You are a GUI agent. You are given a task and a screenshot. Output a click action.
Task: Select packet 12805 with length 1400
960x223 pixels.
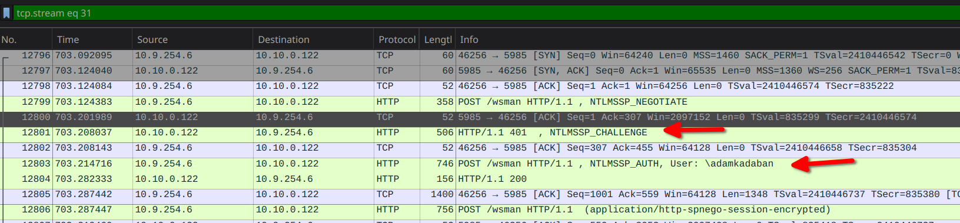[480, 194]
